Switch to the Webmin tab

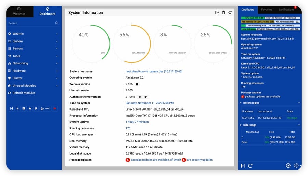click(x=19, y=11)
